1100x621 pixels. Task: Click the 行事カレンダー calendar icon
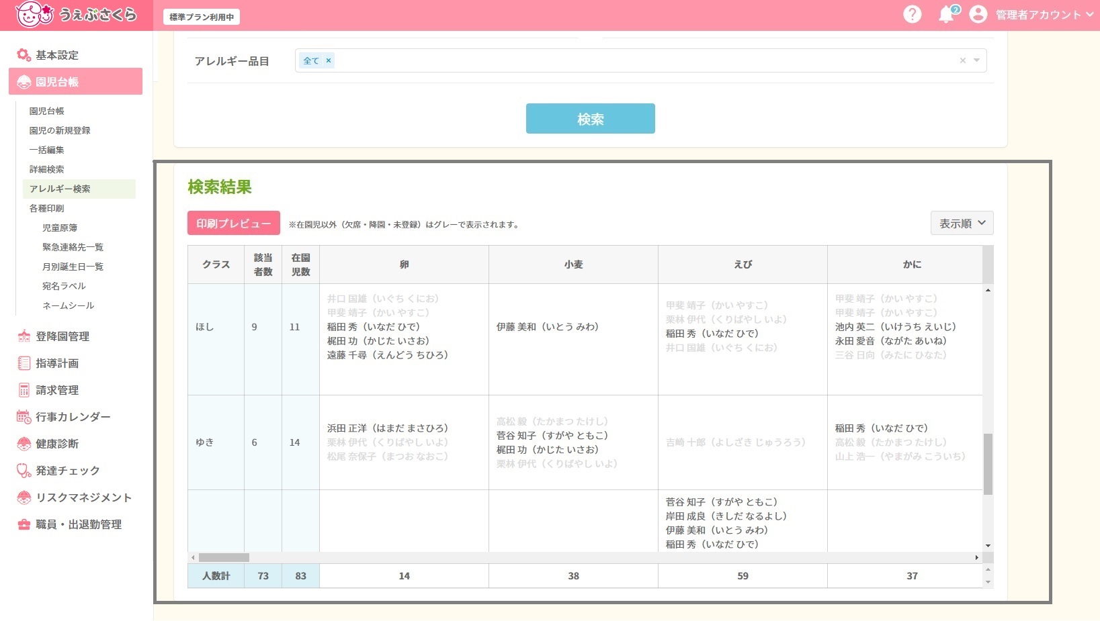(x=24, y=417)
